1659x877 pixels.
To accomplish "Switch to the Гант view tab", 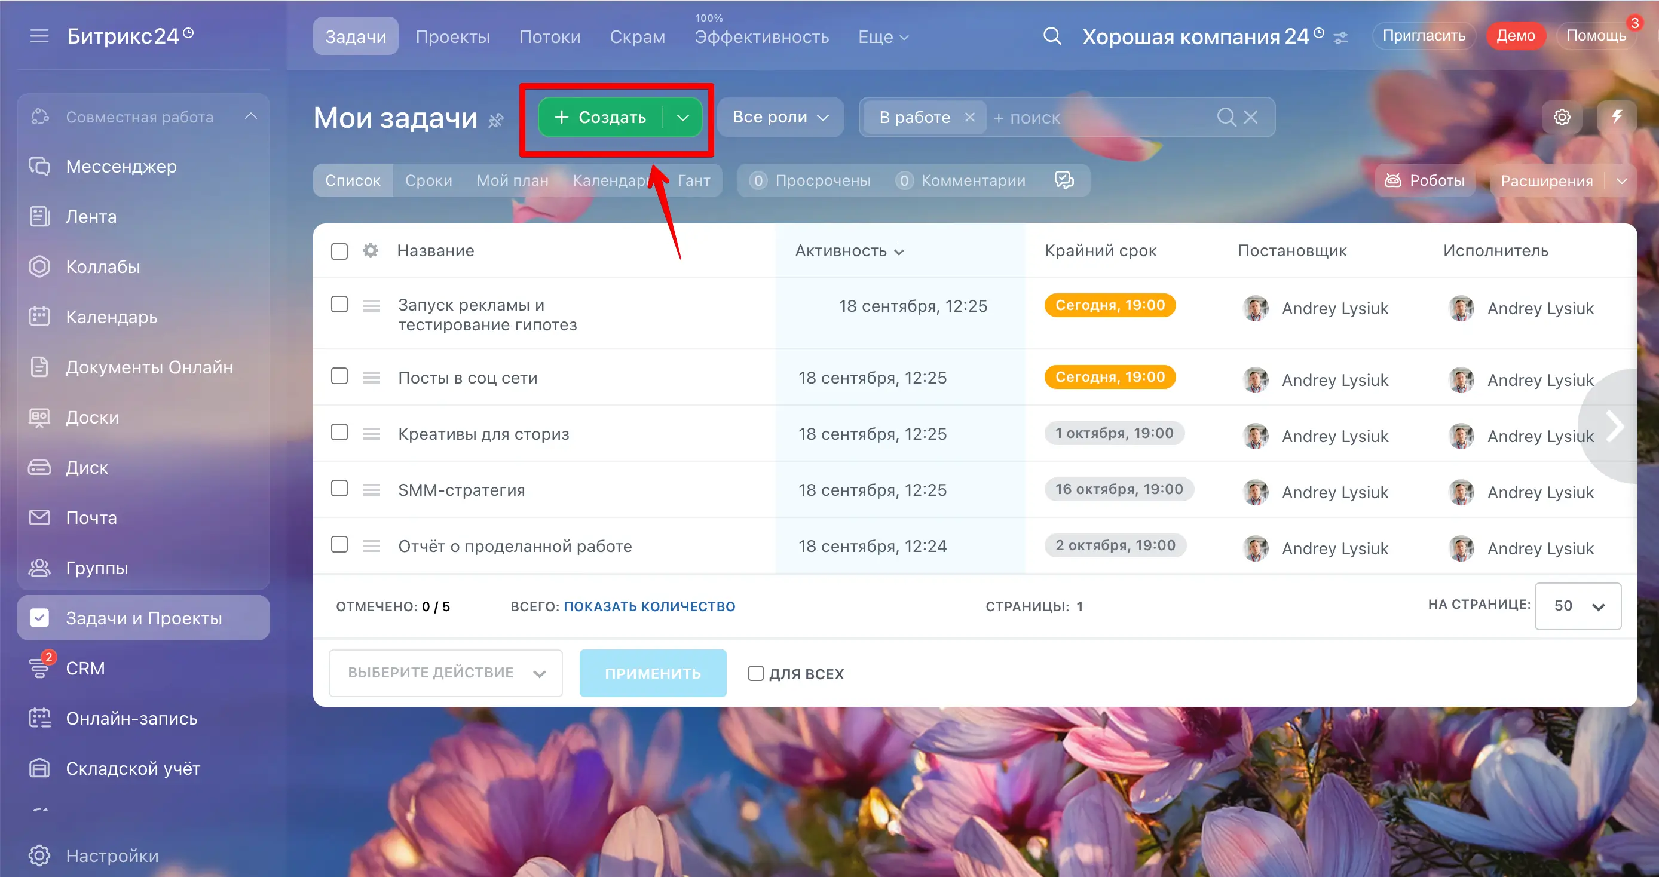I will 694,180.
